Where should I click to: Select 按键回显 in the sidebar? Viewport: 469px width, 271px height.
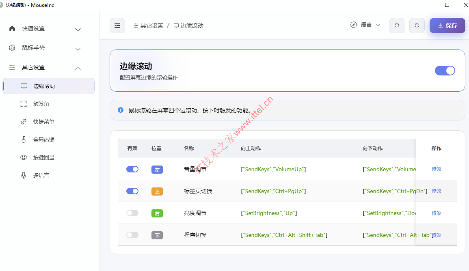[x=48, y=157]
